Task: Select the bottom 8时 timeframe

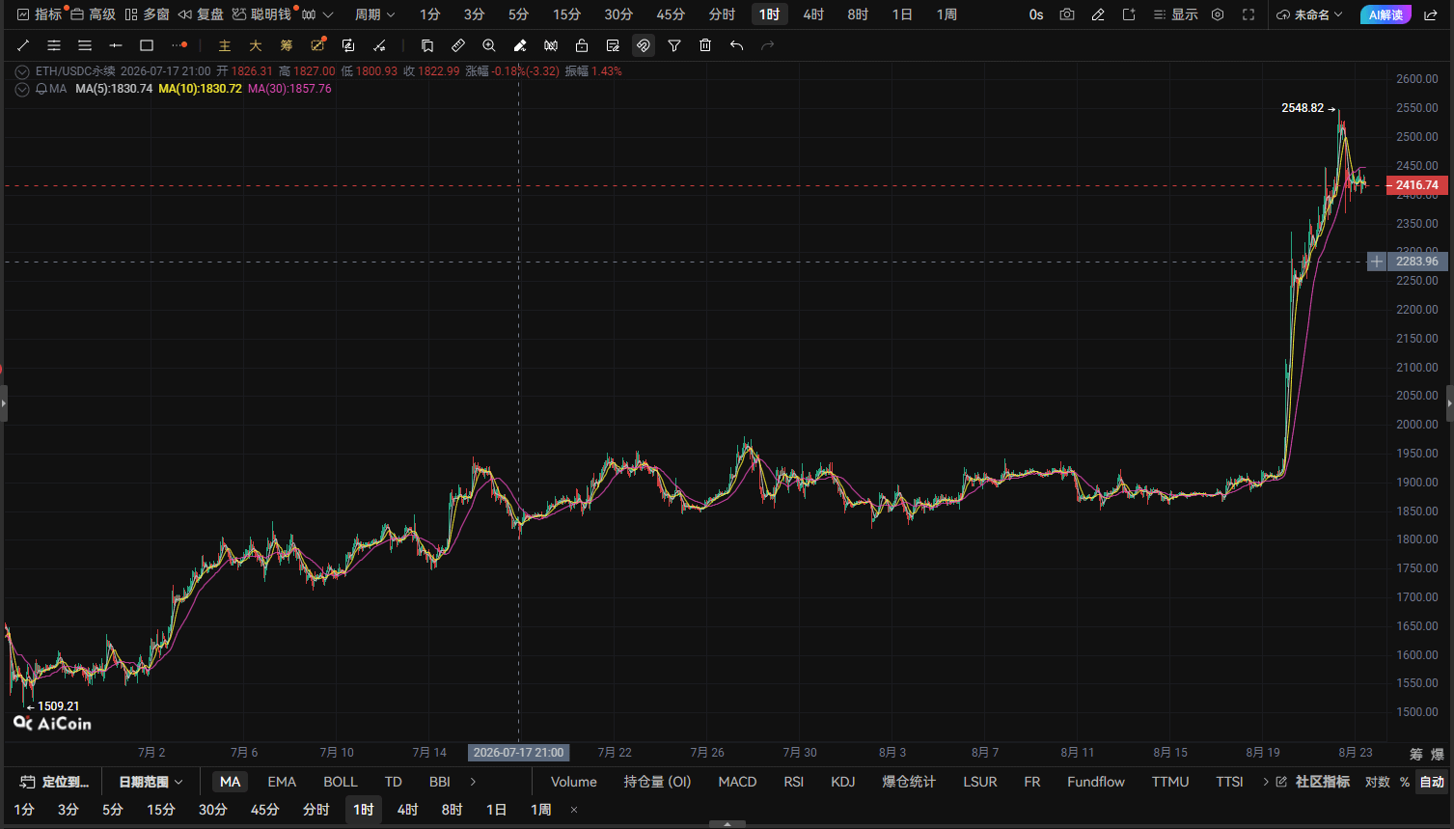Action: tap(453, 810)
